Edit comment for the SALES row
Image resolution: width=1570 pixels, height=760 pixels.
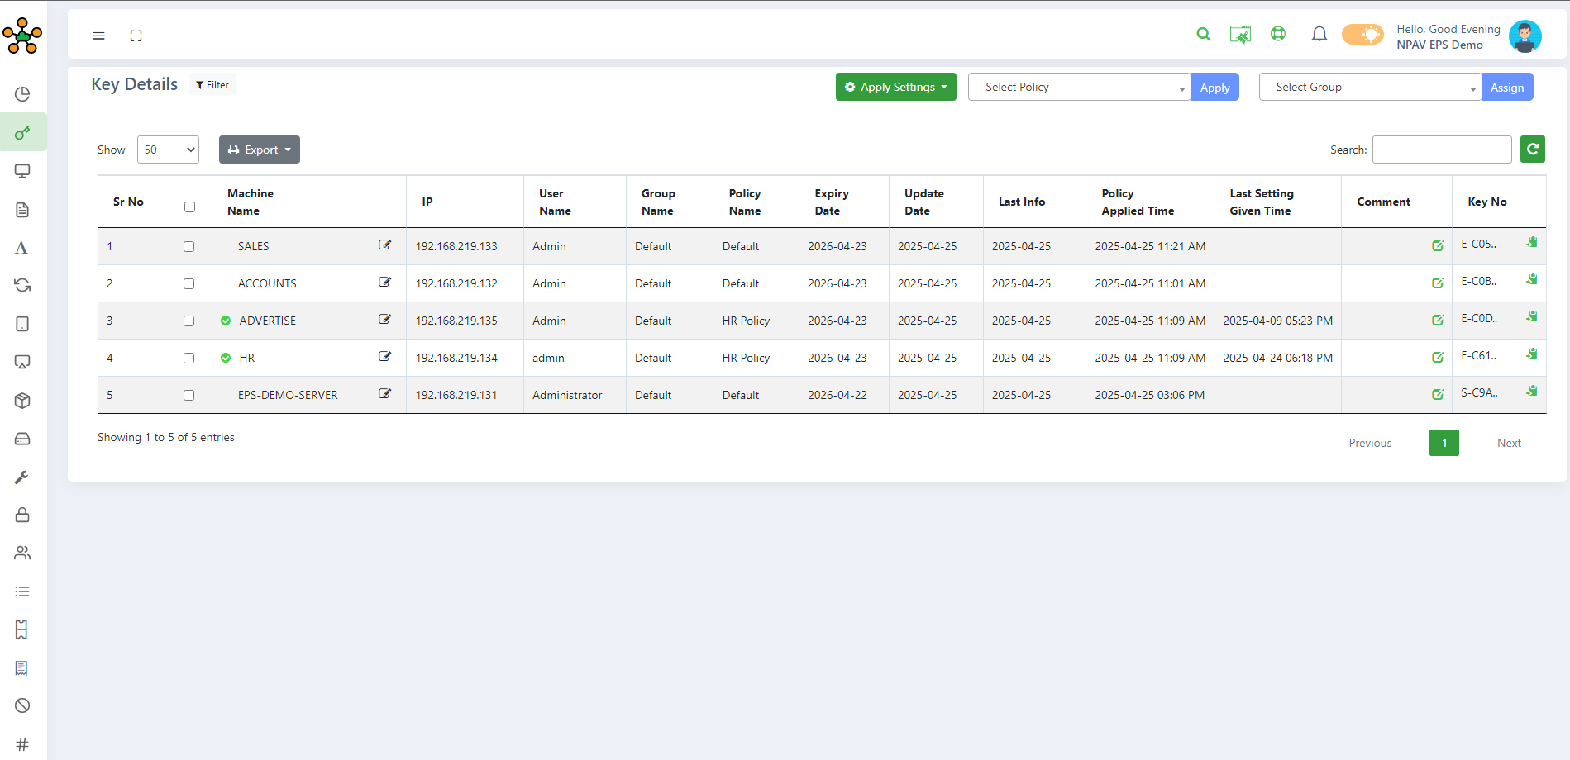(1438, 245)
